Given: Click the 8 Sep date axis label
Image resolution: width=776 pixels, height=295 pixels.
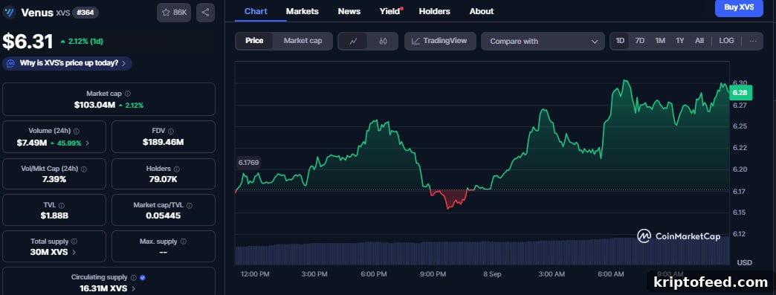Looking at the screenshot, I should tap(492, 274).
